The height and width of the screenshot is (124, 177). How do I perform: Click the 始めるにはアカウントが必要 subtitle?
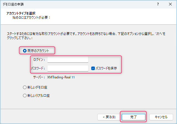tap(31, 17)
